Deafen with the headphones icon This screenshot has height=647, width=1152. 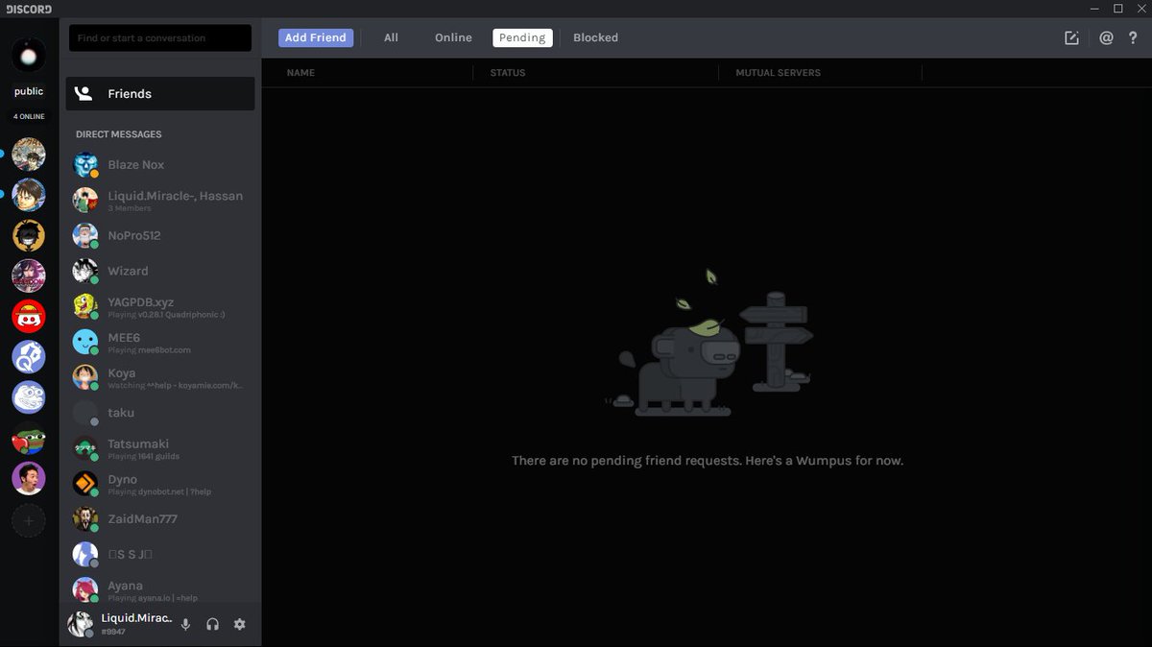coord(212,624)
